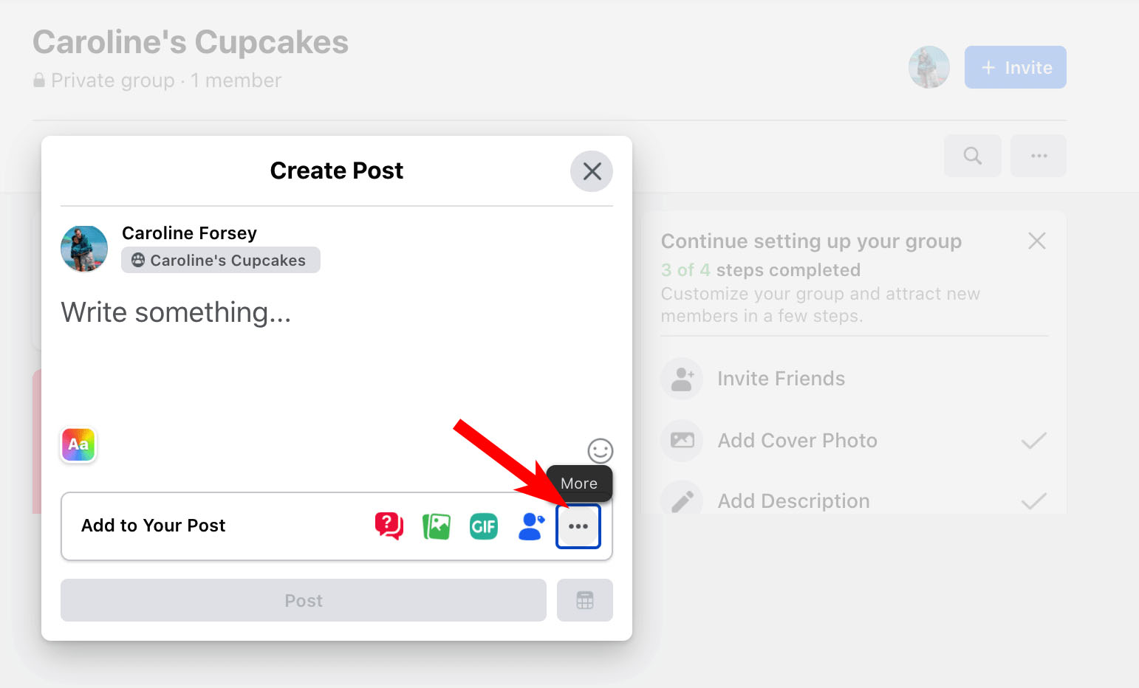Open More post options
This screenshot has width=1139, height=688.
(578, 526)
